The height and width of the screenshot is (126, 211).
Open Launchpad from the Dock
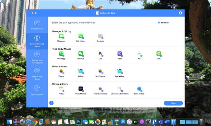[22, 122]
